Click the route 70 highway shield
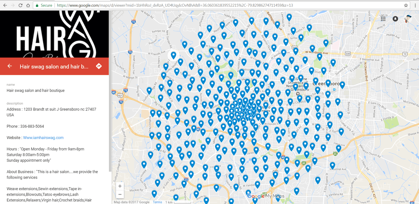This screenshot has height=204, width=419. (404, 54)
